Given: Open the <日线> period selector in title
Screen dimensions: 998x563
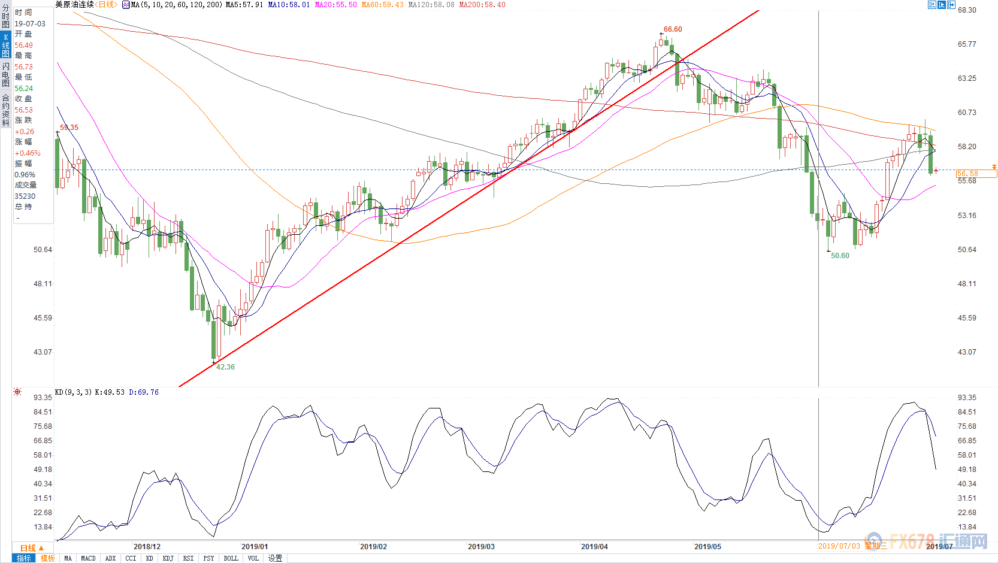Looking at the screenshot, I should (x=107, y=5).
